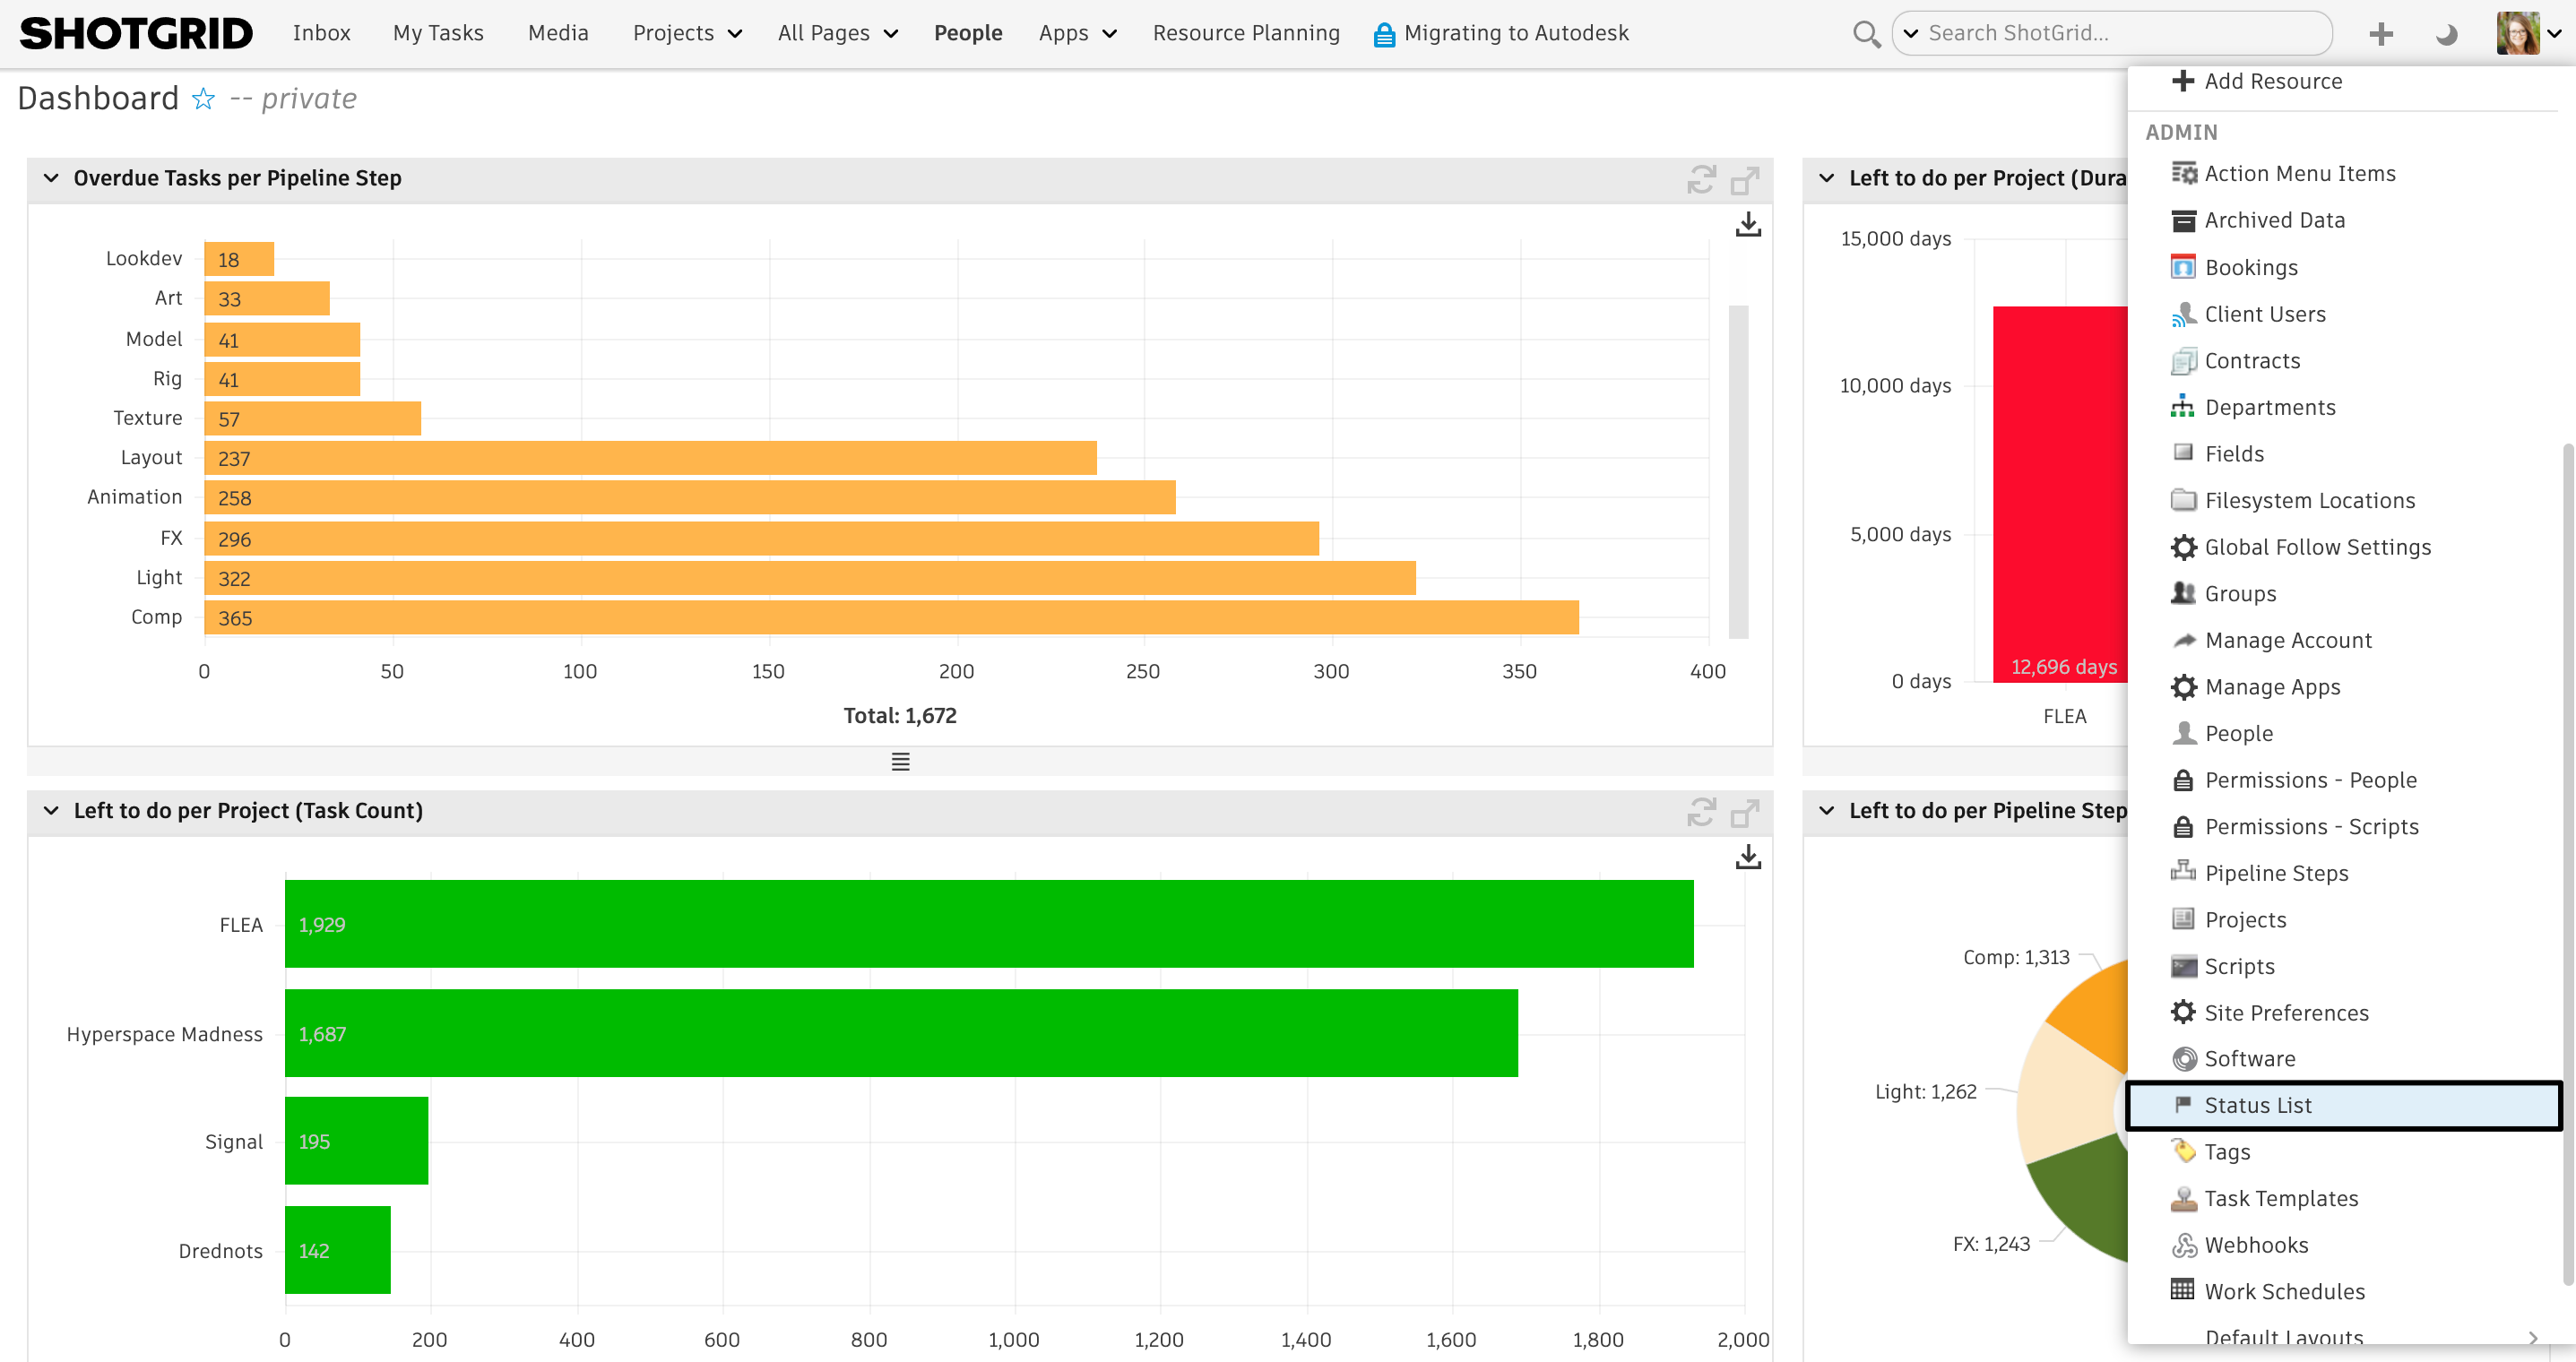The image size is (2576, 1362).
Task: Toggle the favorite star next to Dashboard
Action: (203, 98)
